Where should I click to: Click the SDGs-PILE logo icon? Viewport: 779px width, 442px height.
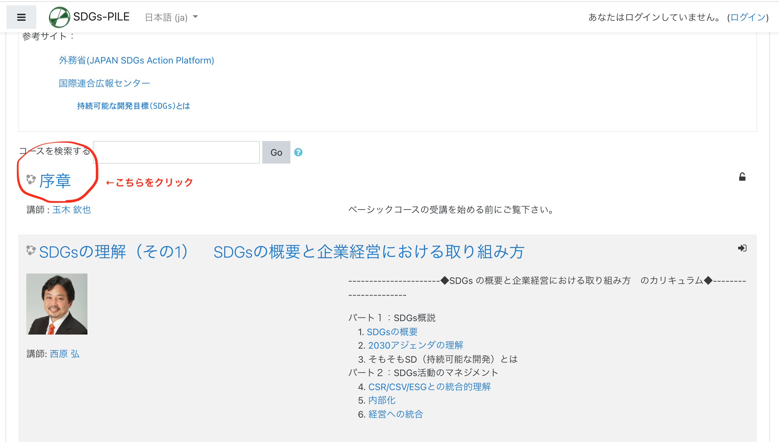pyautogui.click(x=59, y=17)
